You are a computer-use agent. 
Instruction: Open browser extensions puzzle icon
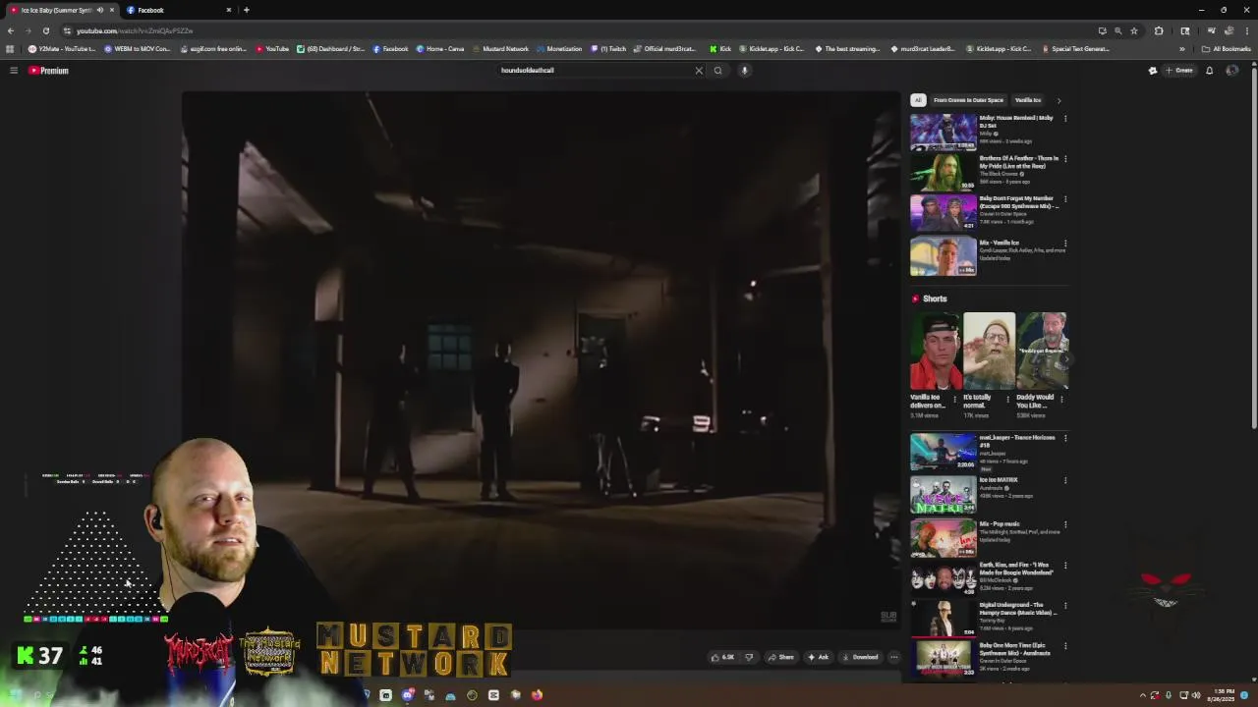pyautogui.click(x=1159, y=30)
